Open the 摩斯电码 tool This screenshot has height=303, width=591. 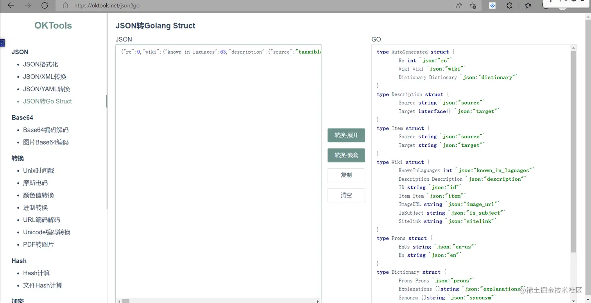[35, 183]
